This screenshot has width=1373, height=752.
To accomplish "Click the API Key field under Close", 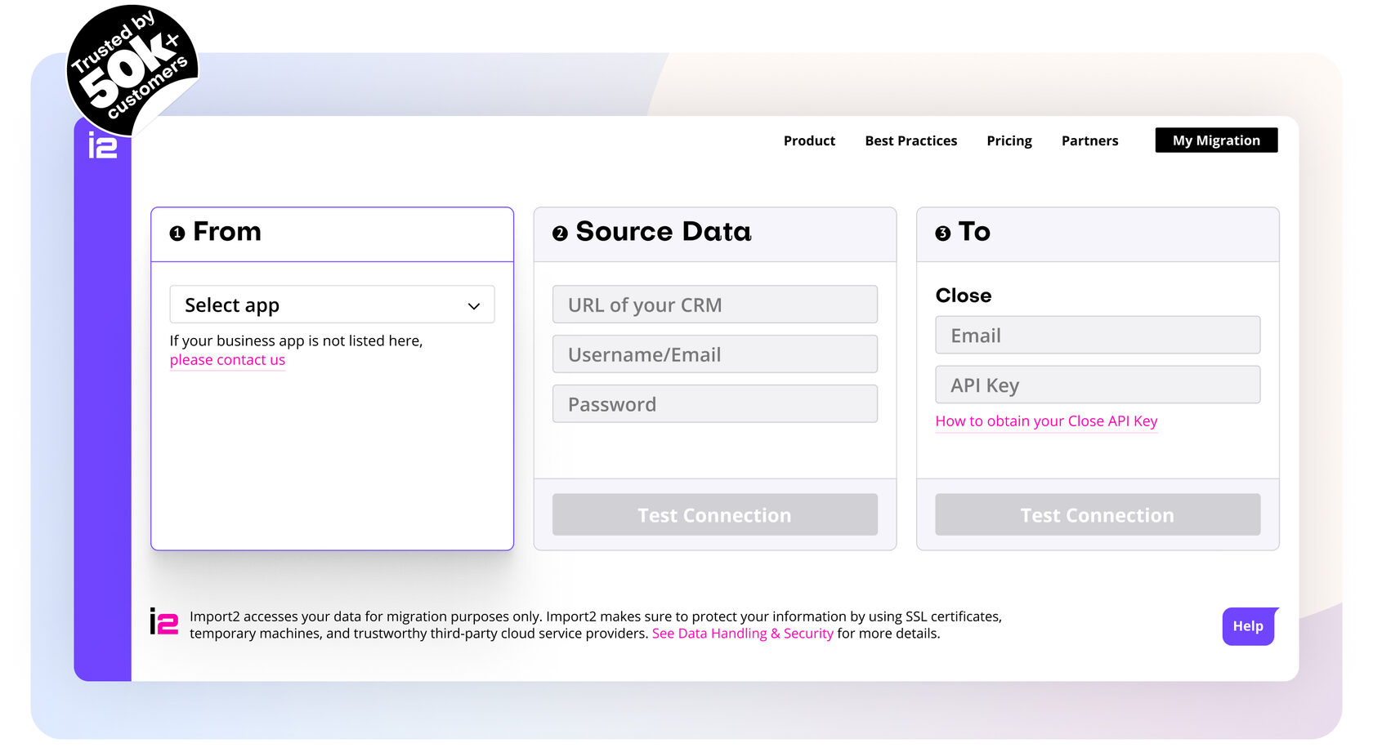I will click(1097, 385).
